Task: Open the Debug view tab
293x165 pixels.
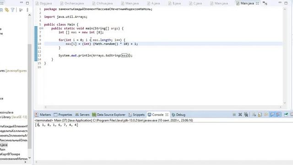Action: (x=179, y=115)
